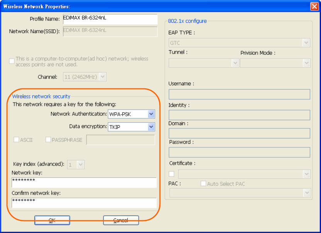Expand the Data encryption dropdown
The width and height of the screenshot is (321, 233).
pos(131,127)
